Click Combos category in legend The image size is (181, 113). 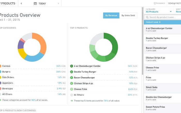pos(6,66)
